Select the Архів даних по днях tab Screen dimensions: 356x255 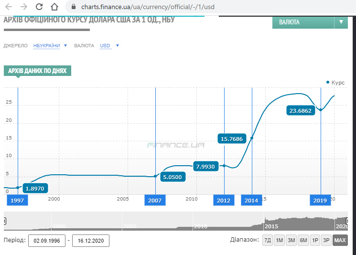(37, 71)
